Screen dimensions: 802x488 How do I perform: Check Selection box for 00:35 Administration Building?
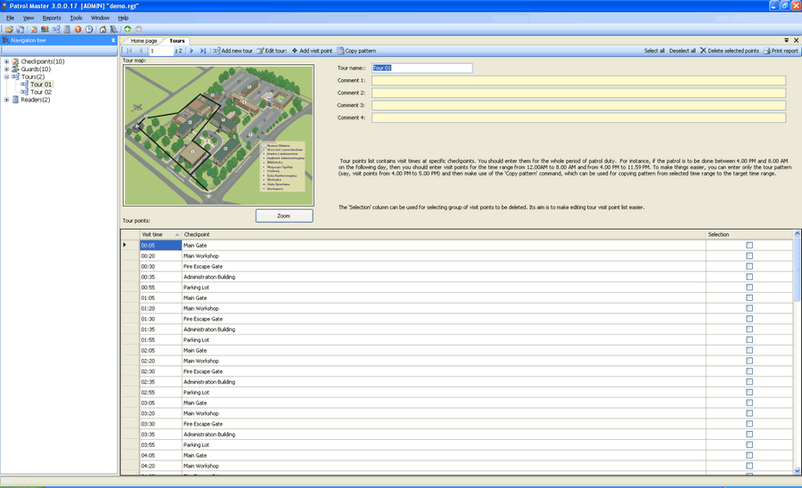(x=749, y=277)
